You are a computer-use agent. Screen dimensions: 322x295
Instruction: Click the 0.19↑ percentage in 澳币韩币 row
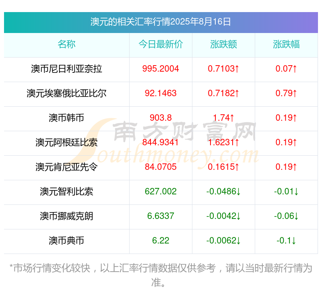(286, 118)
